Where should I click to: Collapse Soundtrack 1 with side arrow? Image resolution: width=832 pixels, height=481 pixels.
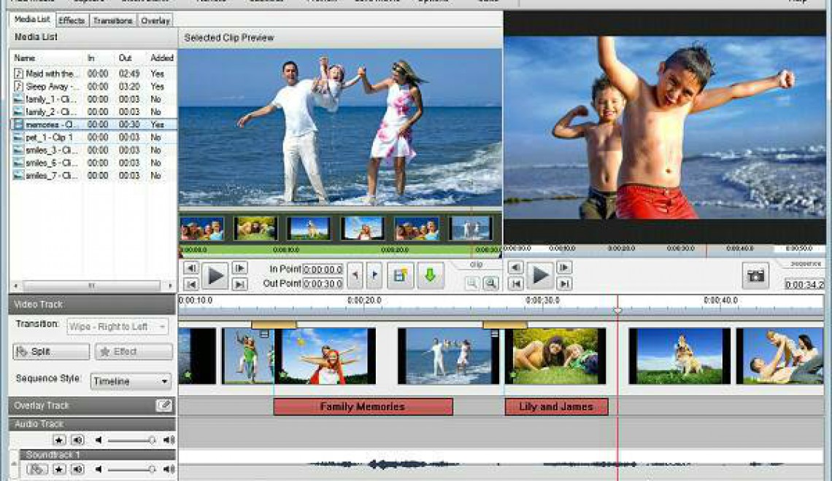tap(14, 464)
